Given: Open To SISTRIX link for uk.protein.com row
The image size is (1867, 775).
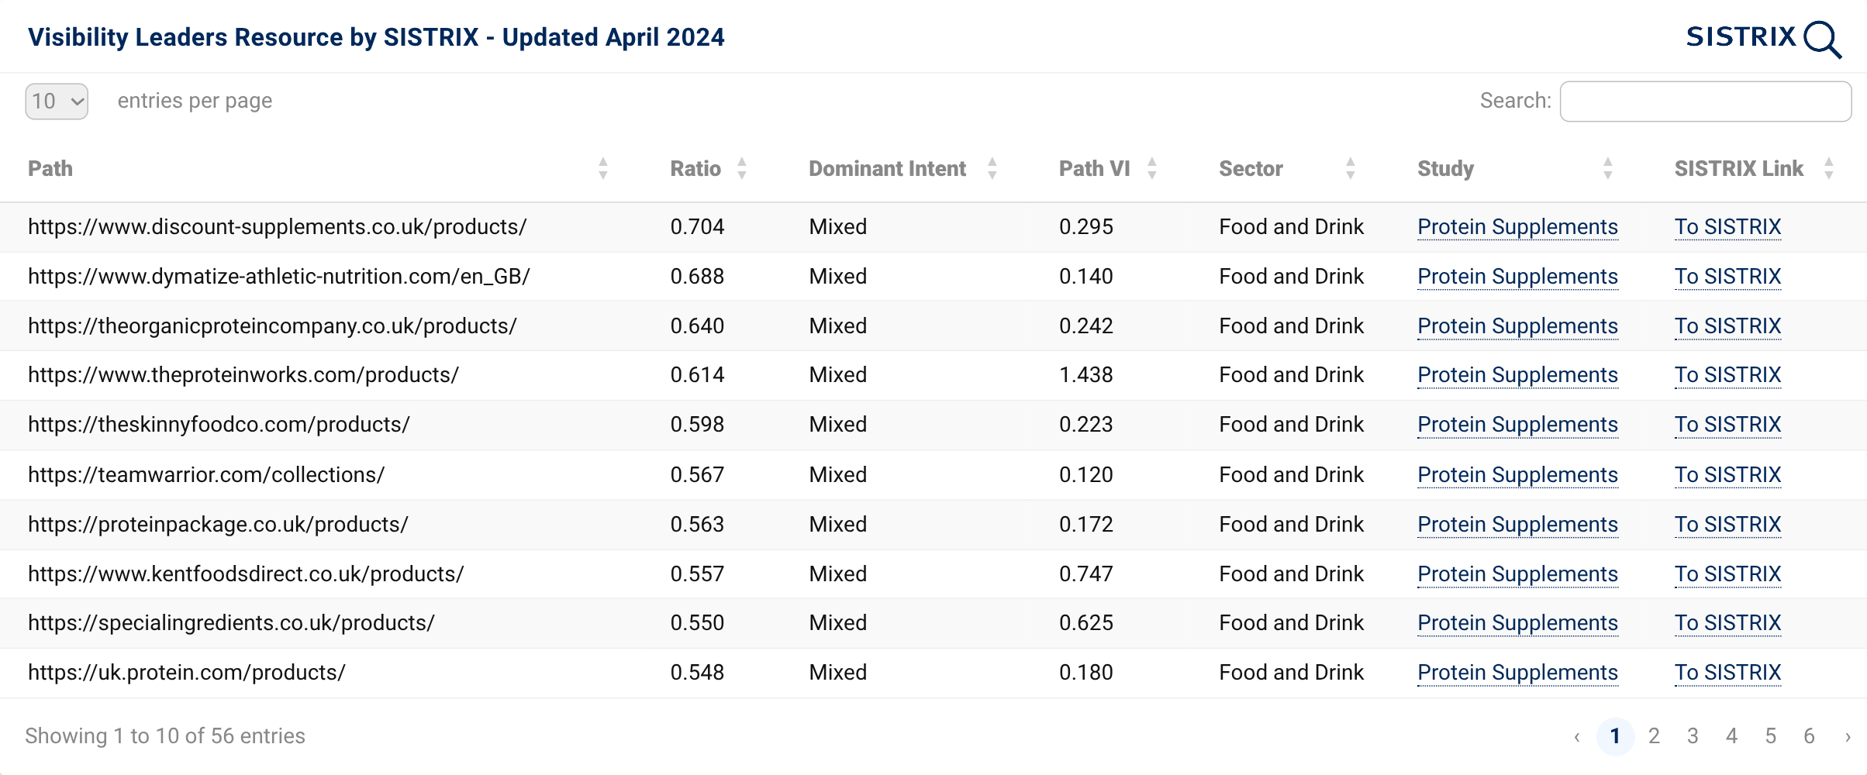Looking at the screenshot, I should pos(1727,673).
